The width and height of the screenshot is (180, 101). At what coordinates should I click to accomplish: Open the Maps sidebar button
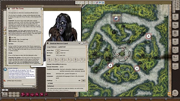pos(175,34)
